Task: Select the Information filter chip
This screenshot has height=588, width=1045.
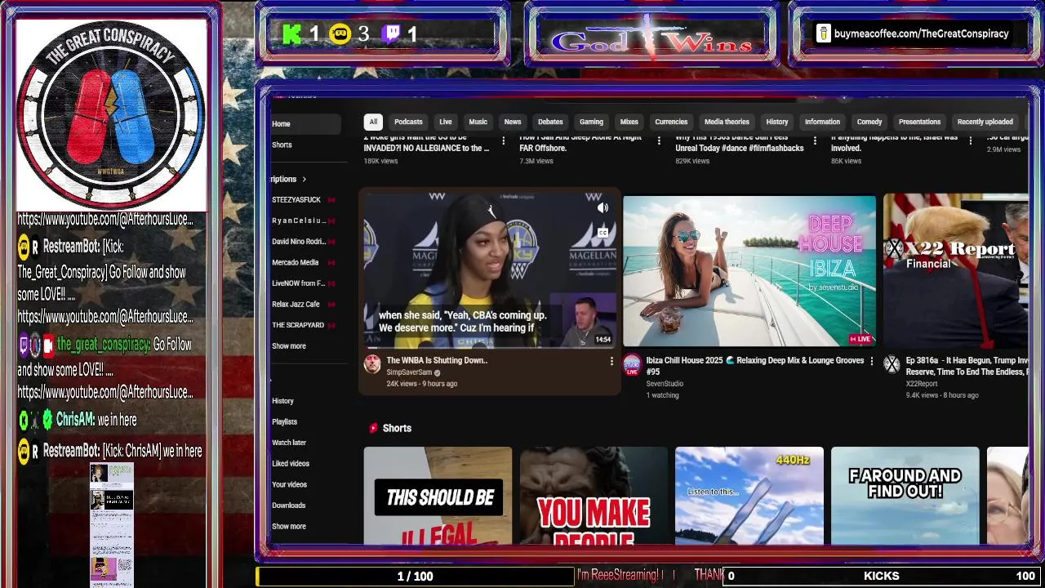Action: coord(822,122)
